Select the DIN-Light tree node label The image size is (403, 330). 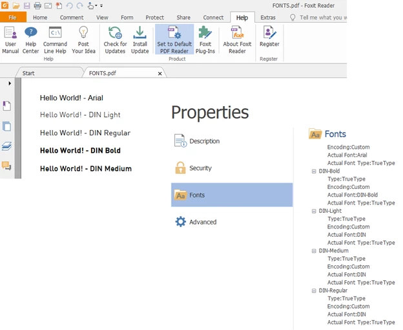tap(330, 211)
